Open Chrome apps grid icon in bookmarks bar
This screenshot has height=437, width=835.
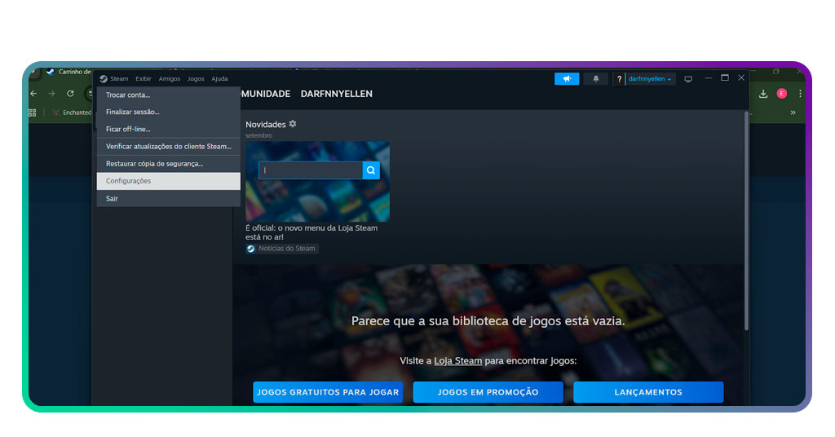point(33,113)
